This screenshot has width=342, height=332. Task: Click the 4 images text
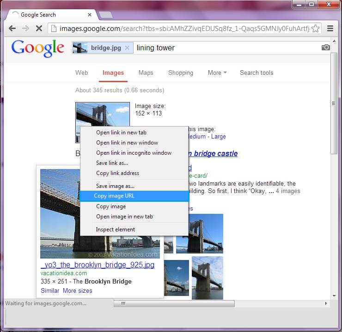tap(288, 191)
